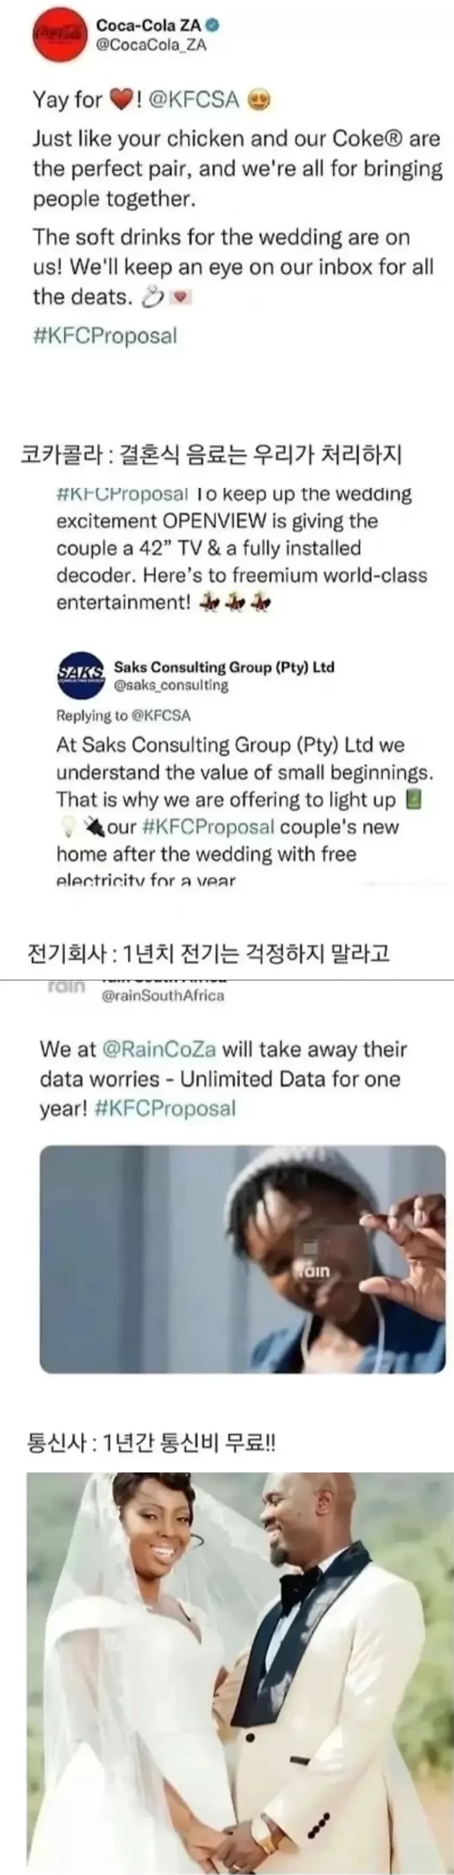
Task: Open the wedding couple photo
Action: [240, 1670]
